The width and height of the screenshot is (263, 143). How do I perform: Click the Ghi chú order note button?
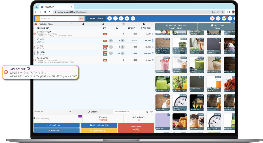pyautogui.click(x=93, y=112)
